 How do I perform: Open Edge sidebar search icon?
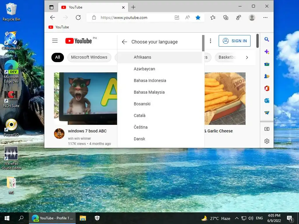[x=267, y=39]
